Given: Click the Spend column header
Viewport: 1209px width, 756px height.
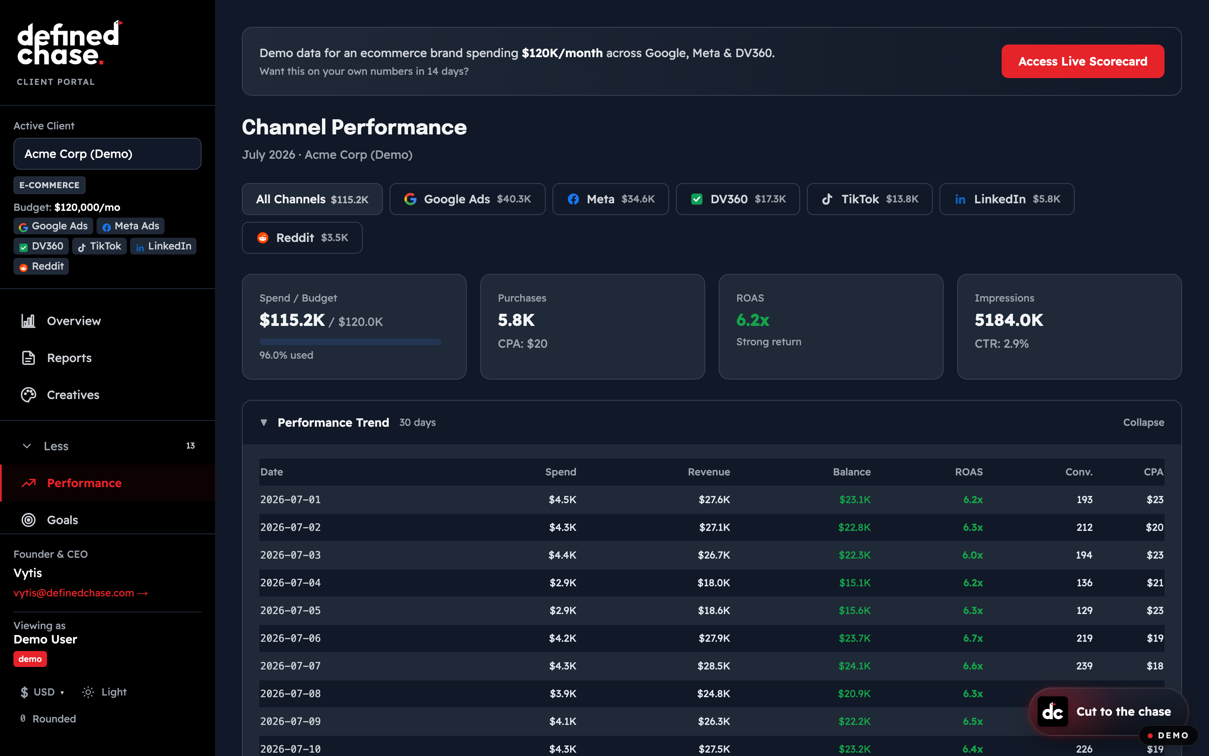Looking at the screenshot, I should (560, 472).
